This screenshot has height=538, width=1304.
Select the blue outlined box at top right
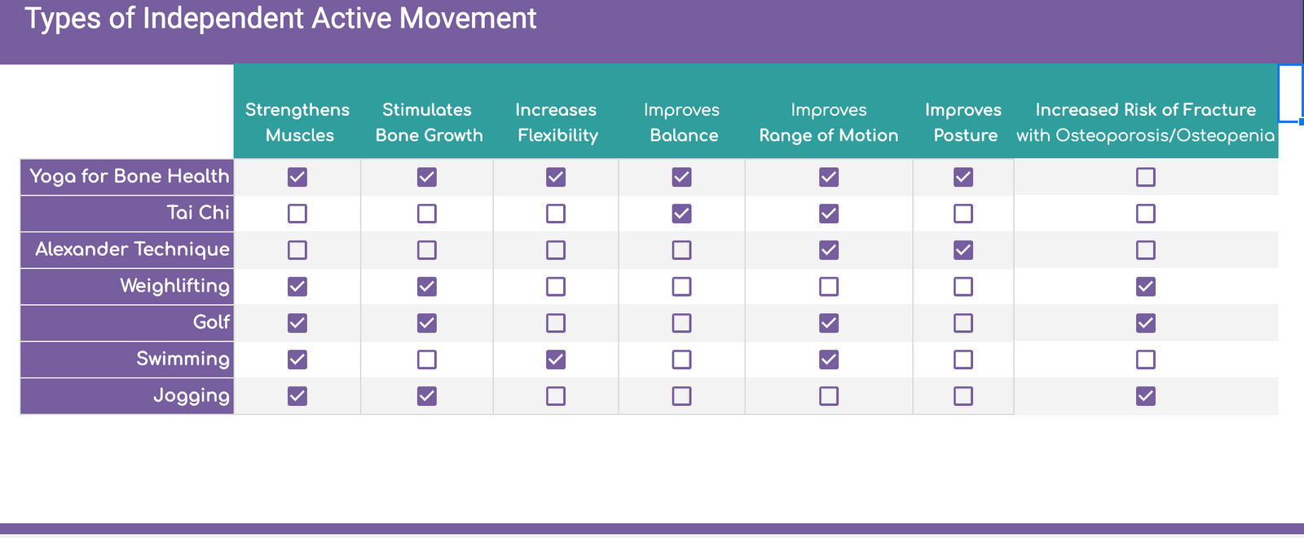pos(1291,92)
